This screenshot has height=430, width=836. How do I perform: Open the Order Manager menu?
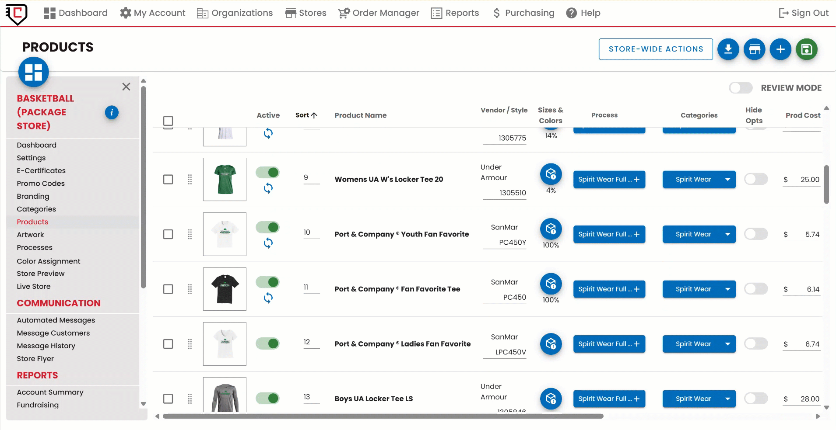click(379, 13)
